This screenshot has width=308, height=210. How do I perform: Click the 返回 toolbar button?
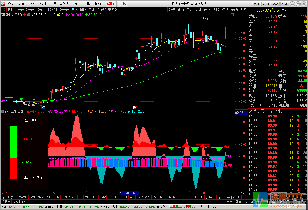pos(243,10)
